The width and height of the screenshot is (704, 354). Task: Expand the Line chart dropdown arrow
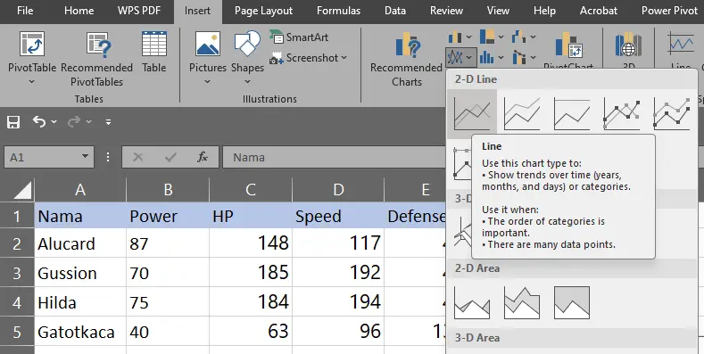coord(469,57)
